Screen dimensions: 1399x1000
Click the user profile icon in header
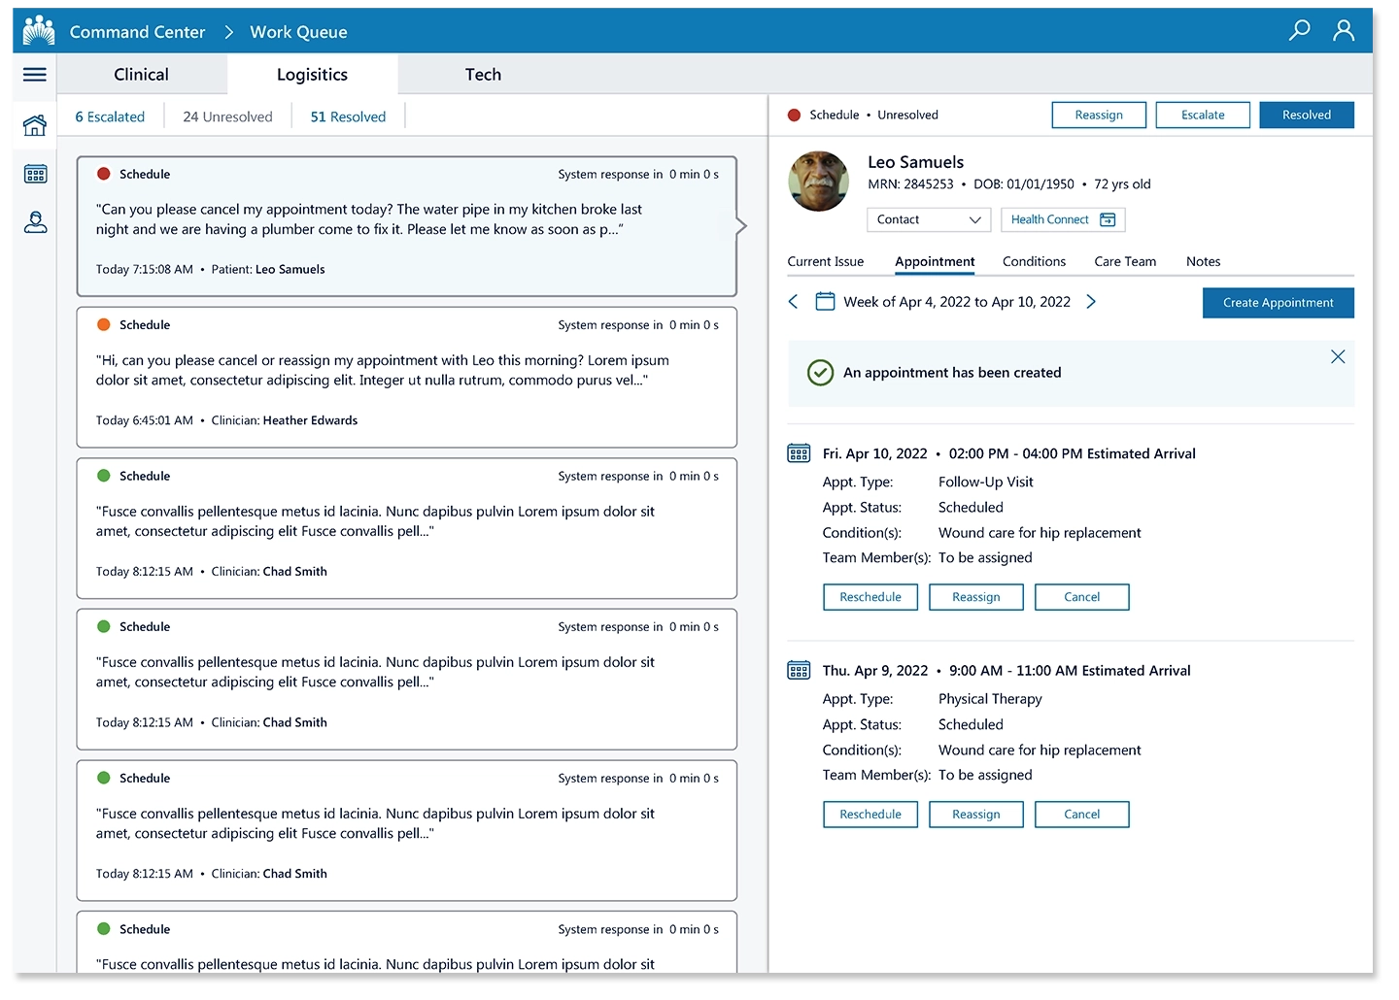point(1343,31)
